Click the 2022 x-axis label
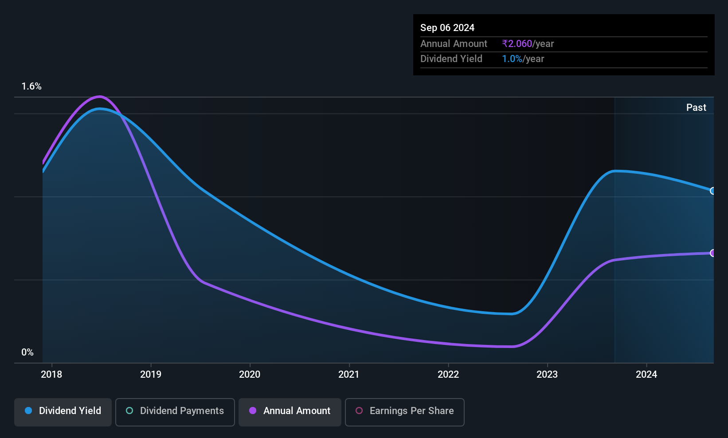 pos(448,375)
